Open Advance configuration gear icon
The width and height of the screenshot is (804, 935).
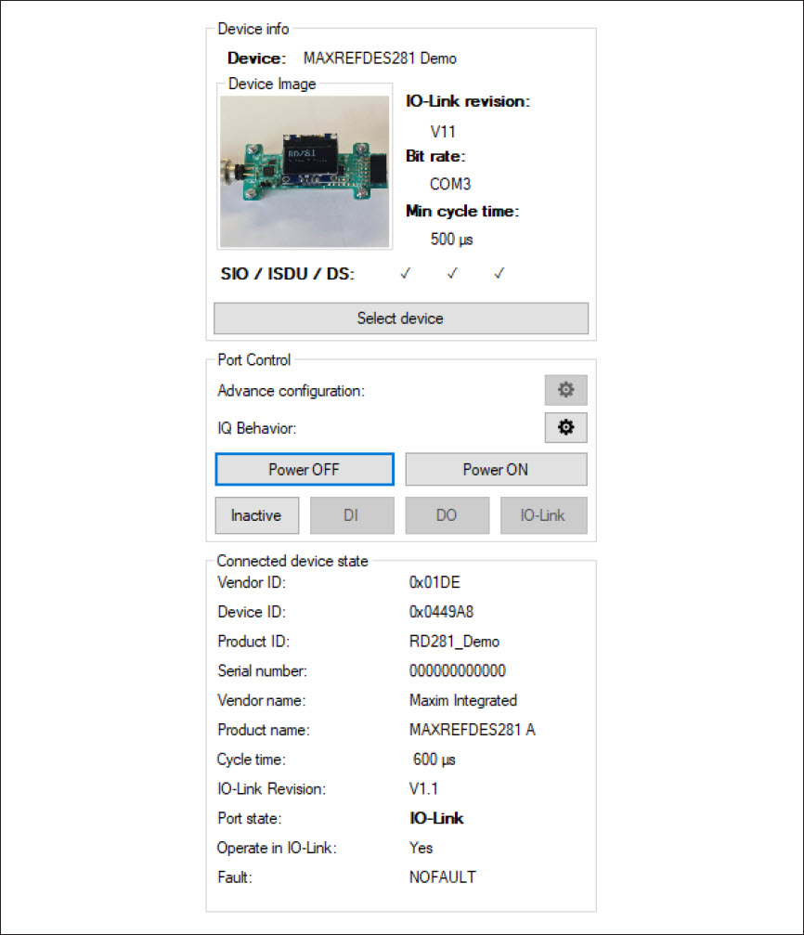(x=565, y=390)
